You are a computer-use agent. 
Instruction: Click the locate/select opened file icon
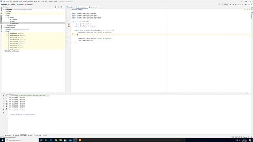click(x=56, y=7)
